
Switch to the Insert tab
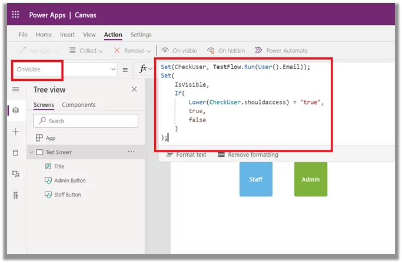tap(67, 35)
